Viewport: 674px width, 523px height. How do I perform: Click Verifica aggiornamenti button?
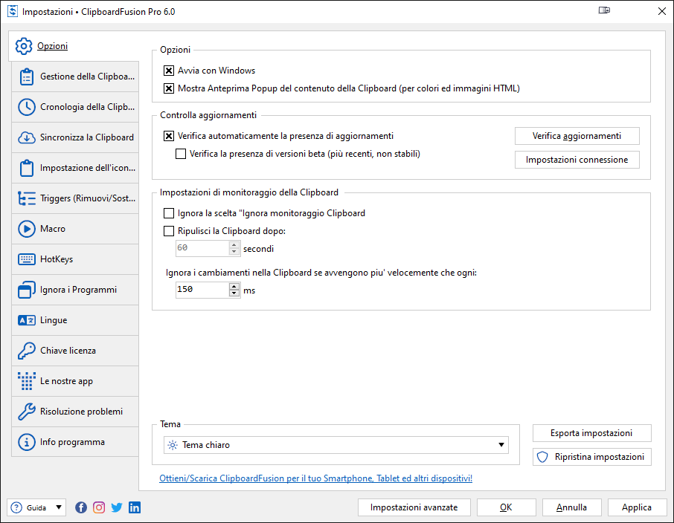(577, 136)
